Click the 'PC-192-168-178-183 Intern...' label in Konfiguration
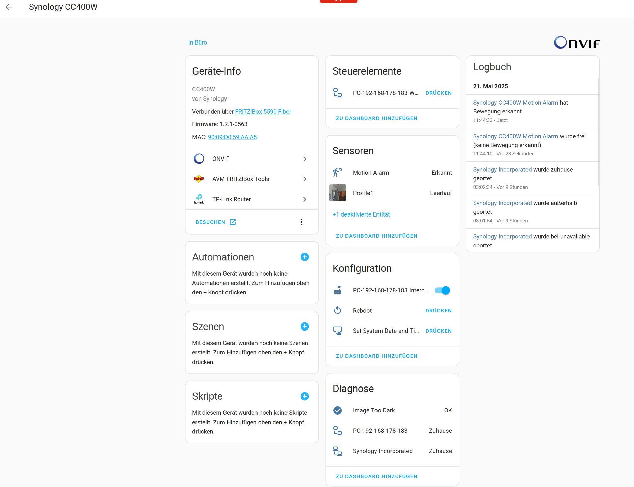Viewport: 634px width, 487px height. pyautogui.click(x=391, y=290)
